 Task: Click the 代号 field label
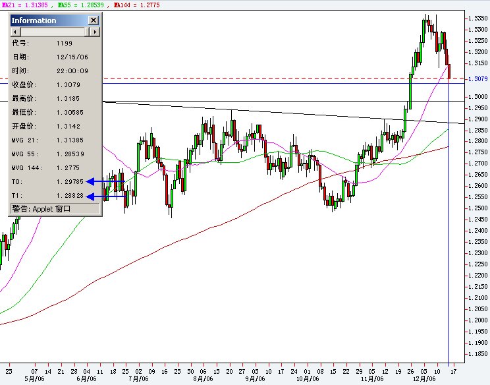20,43
